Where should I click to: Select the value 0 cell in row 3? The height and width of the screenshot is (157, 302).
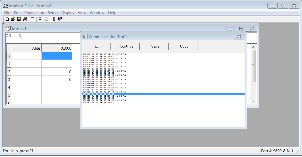[x=57, y=79]
